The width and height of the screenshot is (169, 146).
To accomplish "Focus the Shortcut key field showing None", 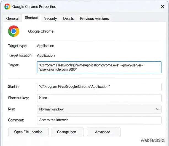I will (x=99, y=98).
